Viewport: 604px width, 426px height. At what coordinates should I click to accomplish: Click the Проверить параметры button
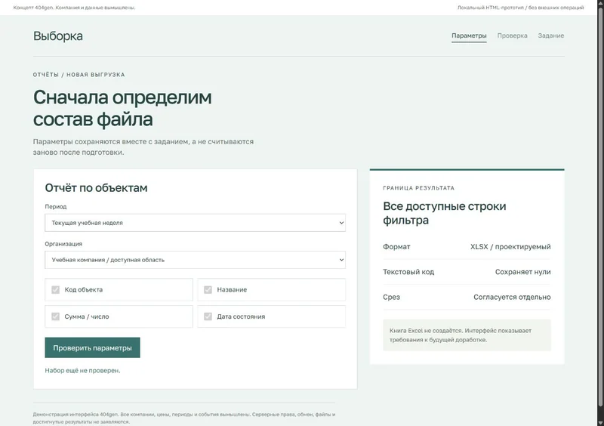click(92, 347)
